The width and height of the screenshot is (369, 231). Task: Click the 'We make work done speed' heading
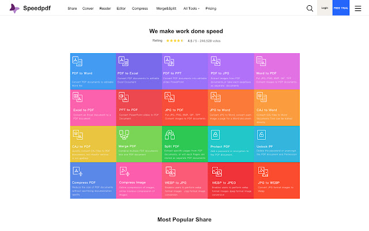[186, 31]
